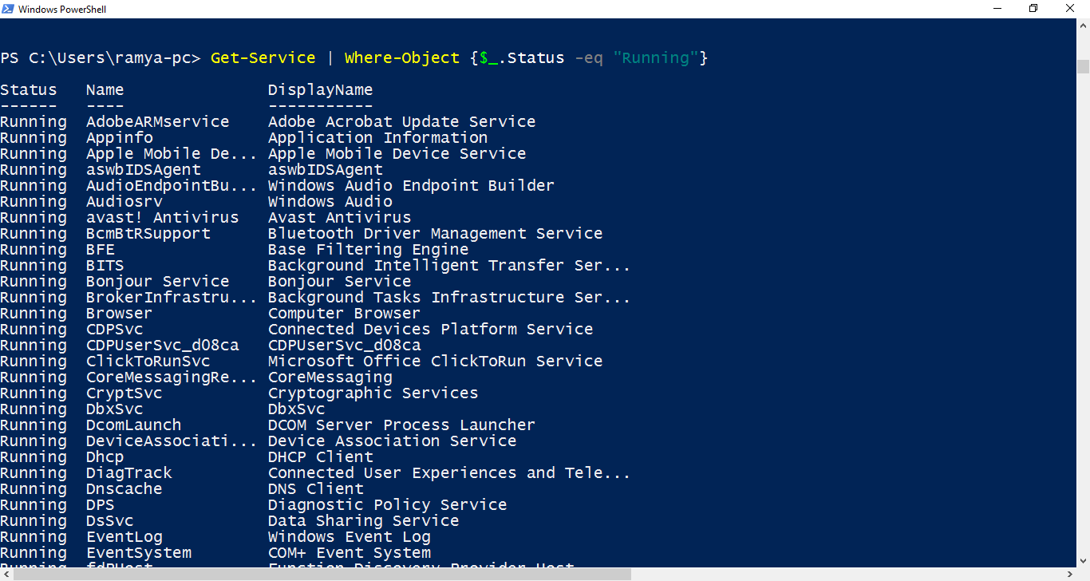Click the DisplayName column header

[321, 90]
